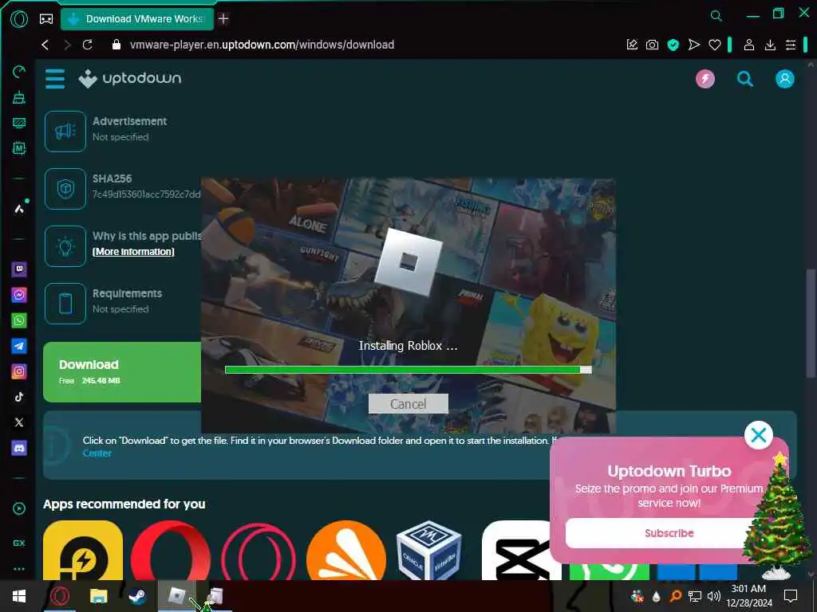Screen dimensions: 817x612
Task: Open the Opera GX recommended app
Action: (259, 551)
